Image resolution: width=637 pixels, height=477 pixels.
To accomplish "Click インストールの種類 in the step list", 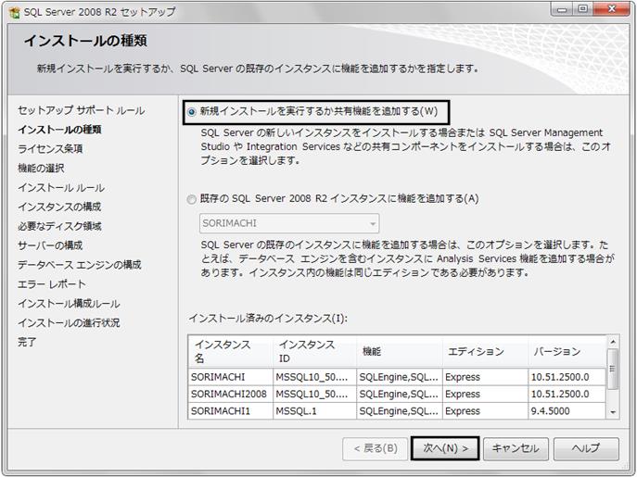I will point(59,130).
